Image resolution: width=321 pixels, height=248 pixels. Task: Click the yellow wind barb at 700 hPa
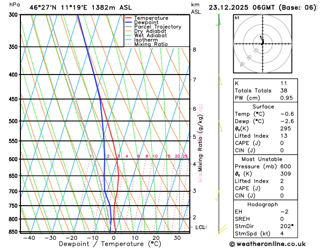(217, 196)
